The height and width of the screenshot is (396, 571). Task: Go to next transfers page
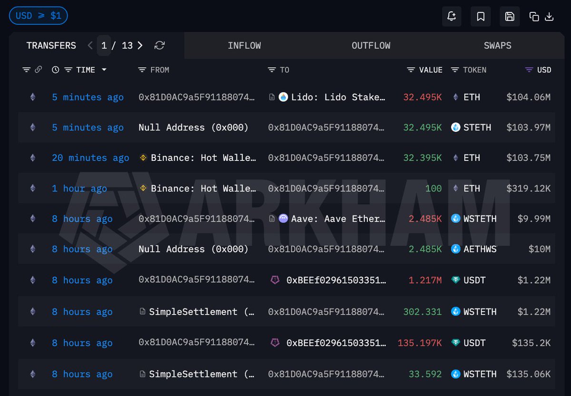click(140, 45)
